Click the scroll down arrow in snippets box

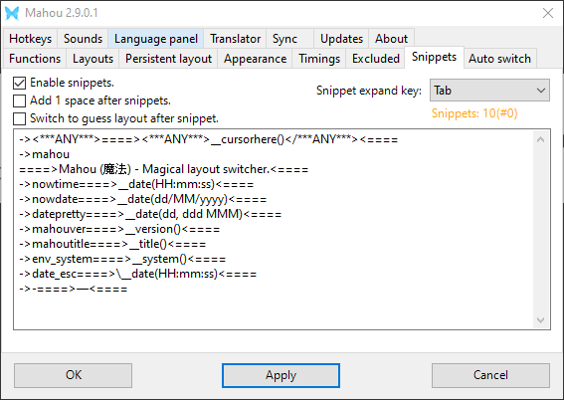tap(540, 319)
